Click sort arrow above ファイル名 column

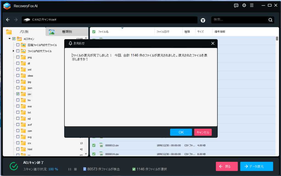point(122,28)
